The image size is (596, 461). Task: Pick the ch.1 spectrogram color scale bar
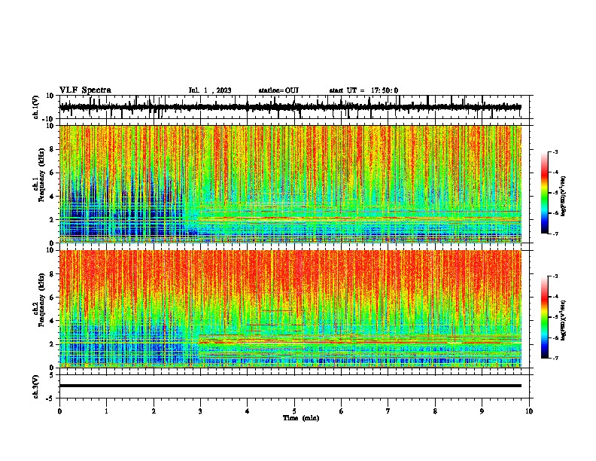(545, 193)
